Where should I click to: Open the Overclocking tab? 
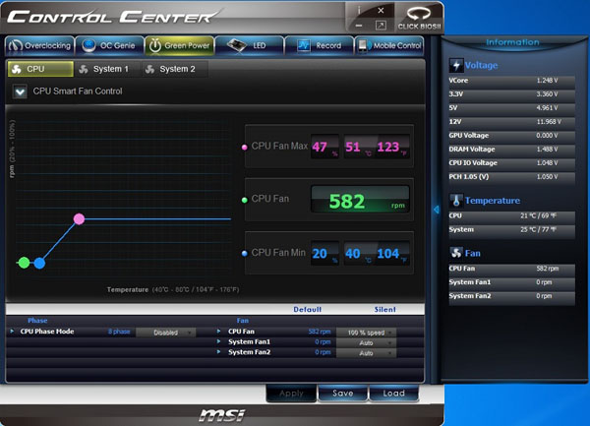coord(40,45)
